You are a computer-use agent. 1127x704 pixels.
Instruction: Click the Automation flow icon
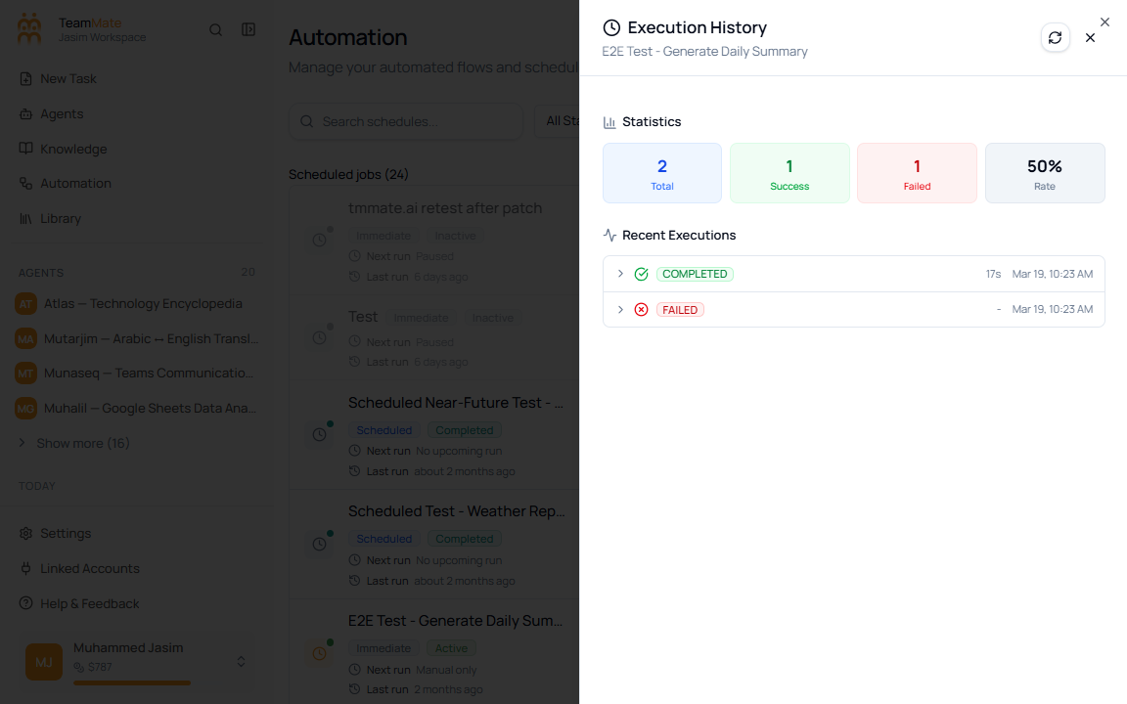pos(25,183)
